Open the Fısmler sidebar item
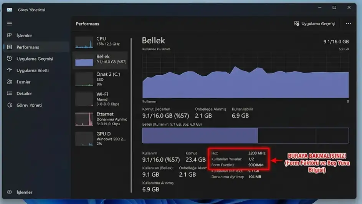The image size is (362, 204). point(23,82)
